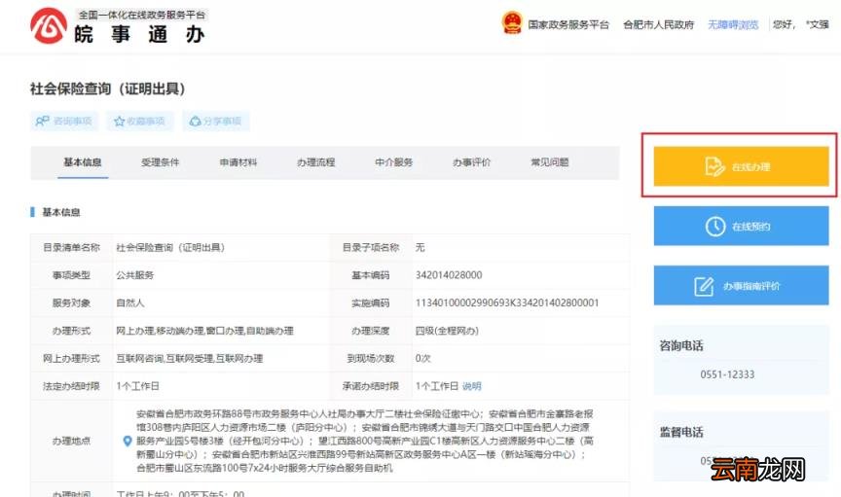The width and height of the screenshot is (841, 497).
Task: Go to the 常见问题 tab
Action: (x=550, y=161)
